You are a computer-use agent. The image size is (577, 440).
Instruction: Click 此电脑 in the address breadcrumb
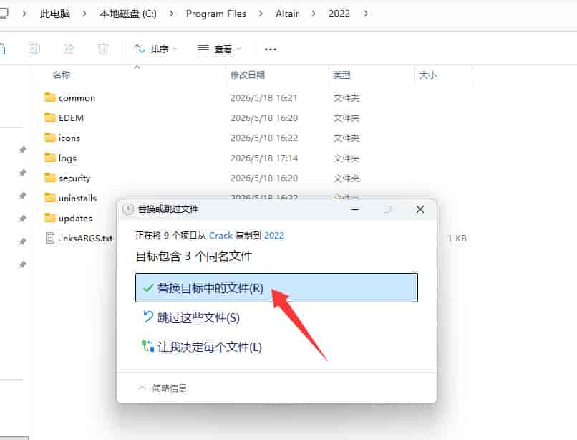point(55,14)
